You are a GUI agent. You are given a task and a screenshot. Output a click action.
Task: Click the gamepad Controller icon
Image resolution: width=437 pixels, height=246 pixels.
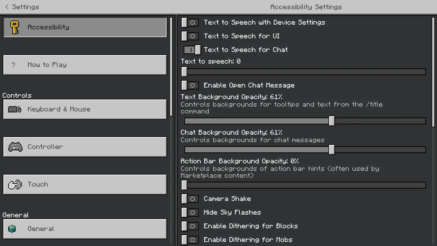15,147
